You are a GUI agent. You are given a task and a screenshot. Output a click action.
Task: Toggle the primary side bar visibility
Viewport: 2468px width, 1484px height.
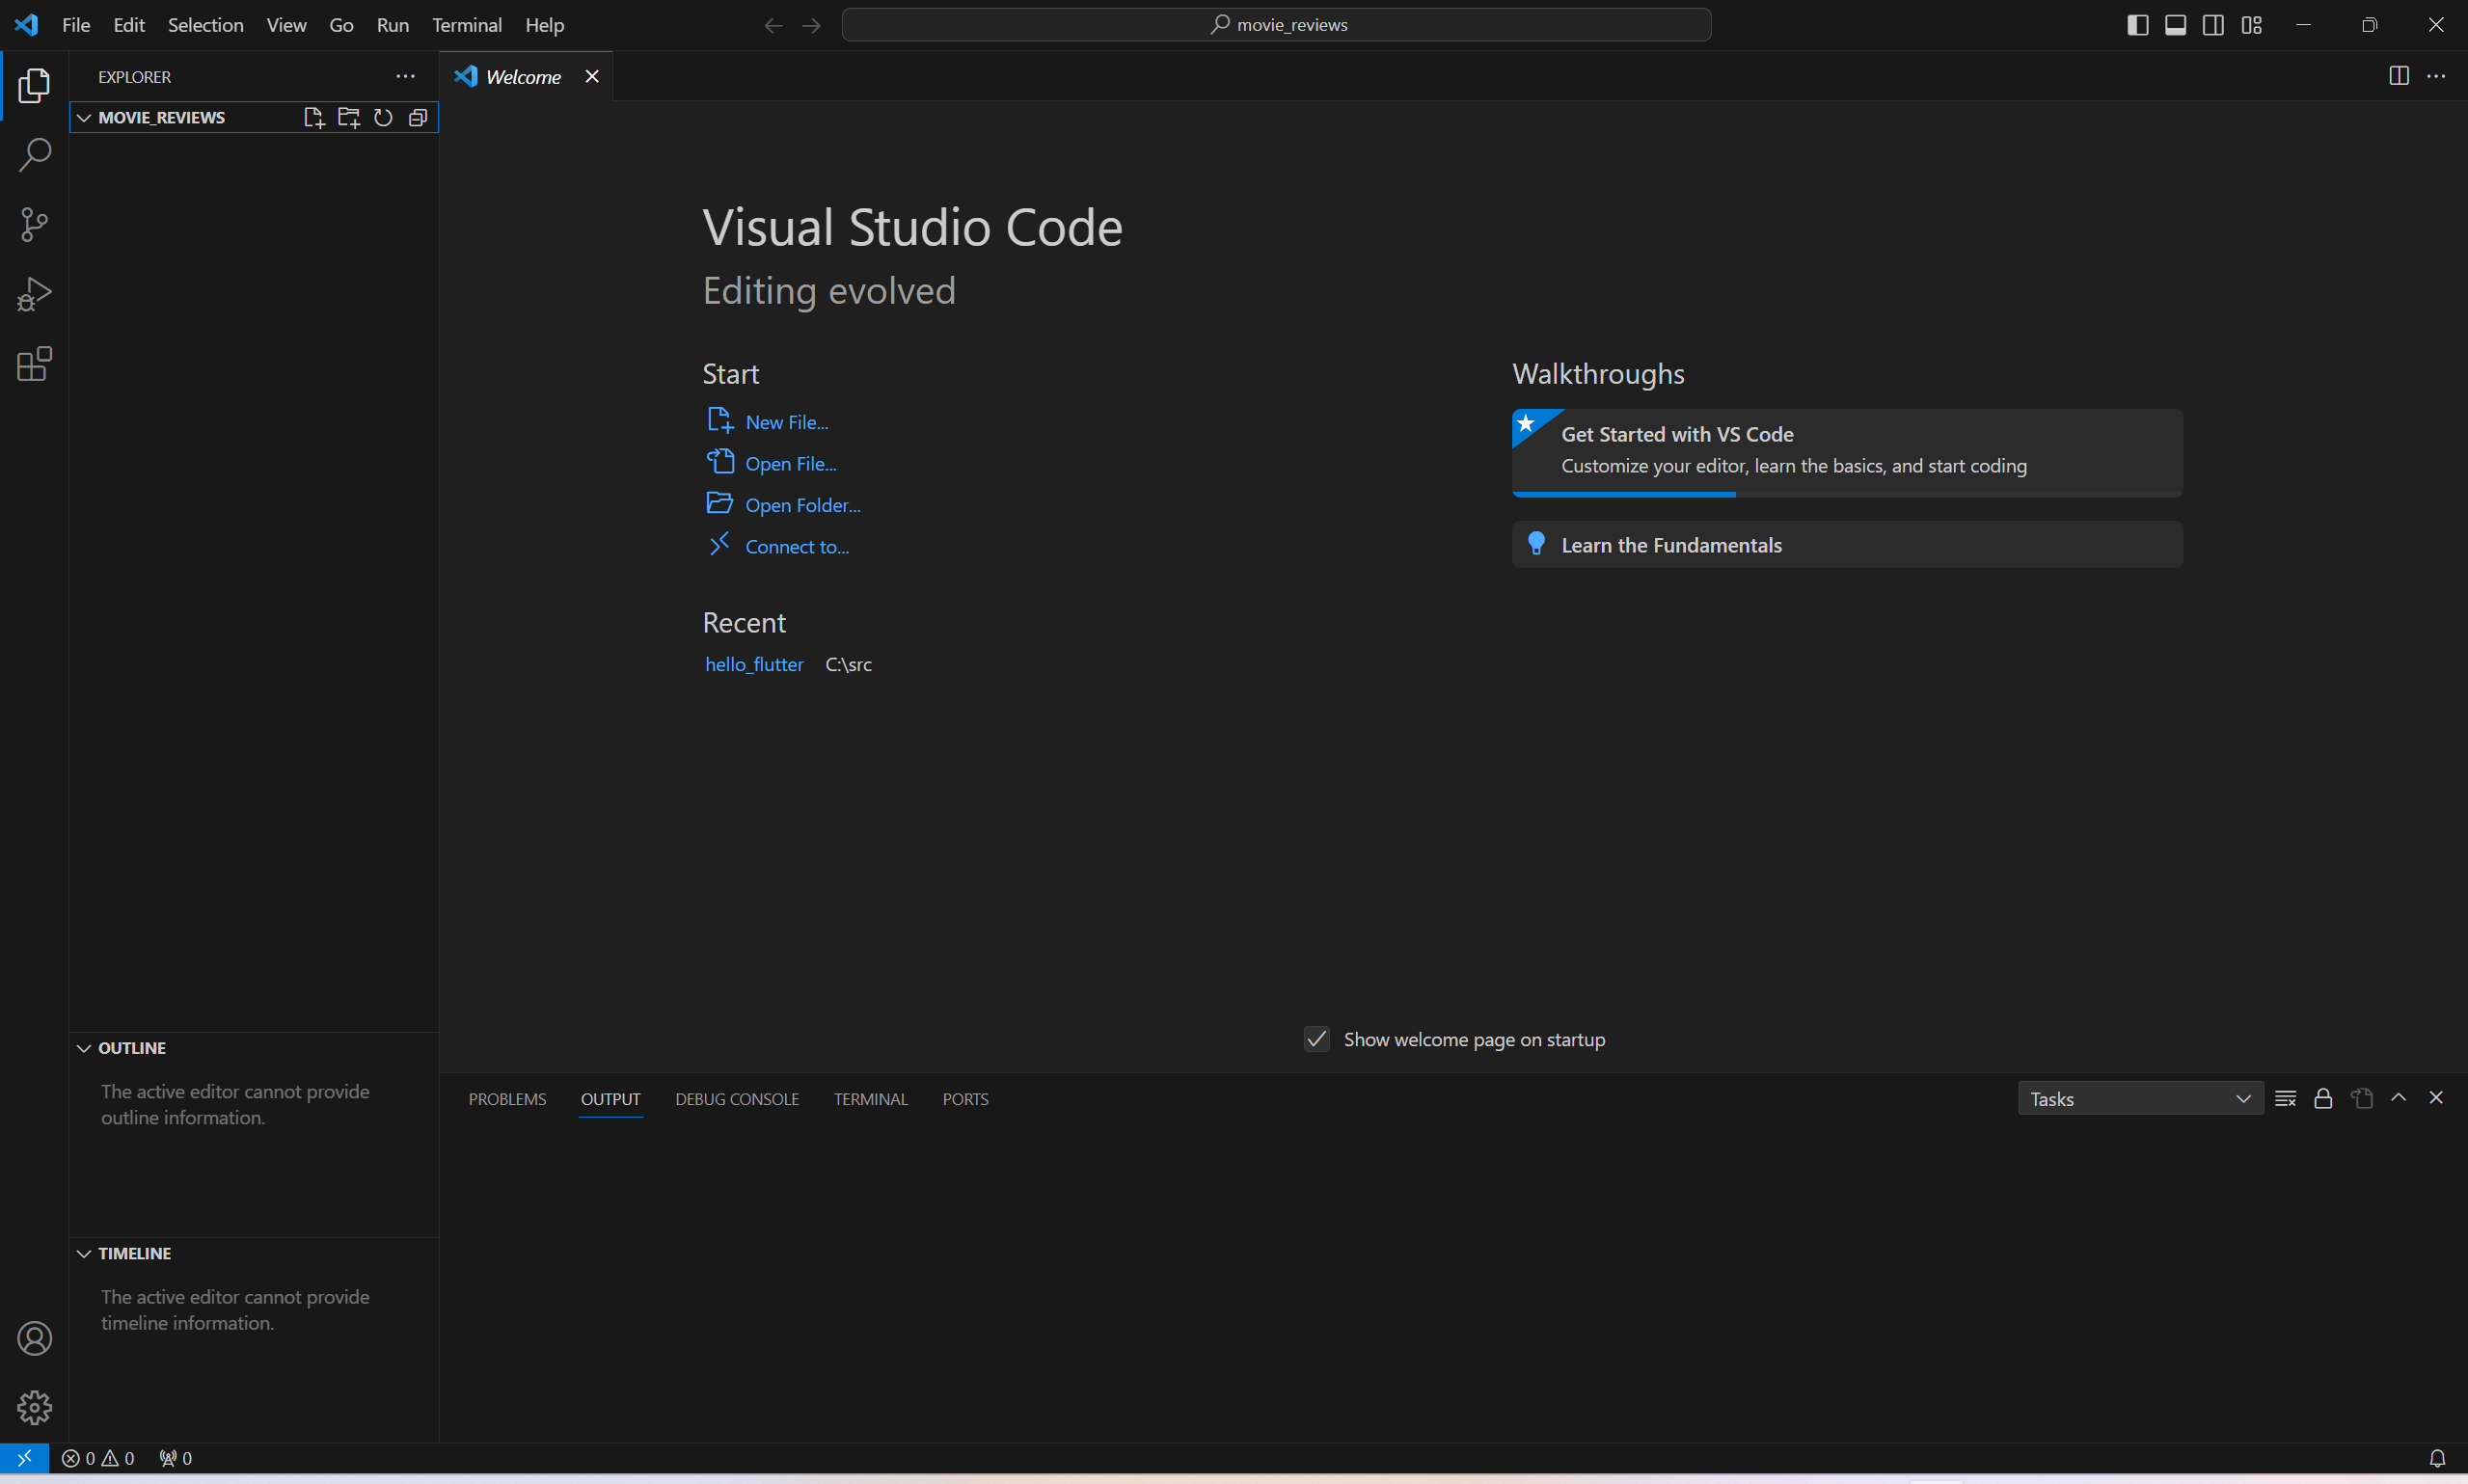(x=2137, y=25)
